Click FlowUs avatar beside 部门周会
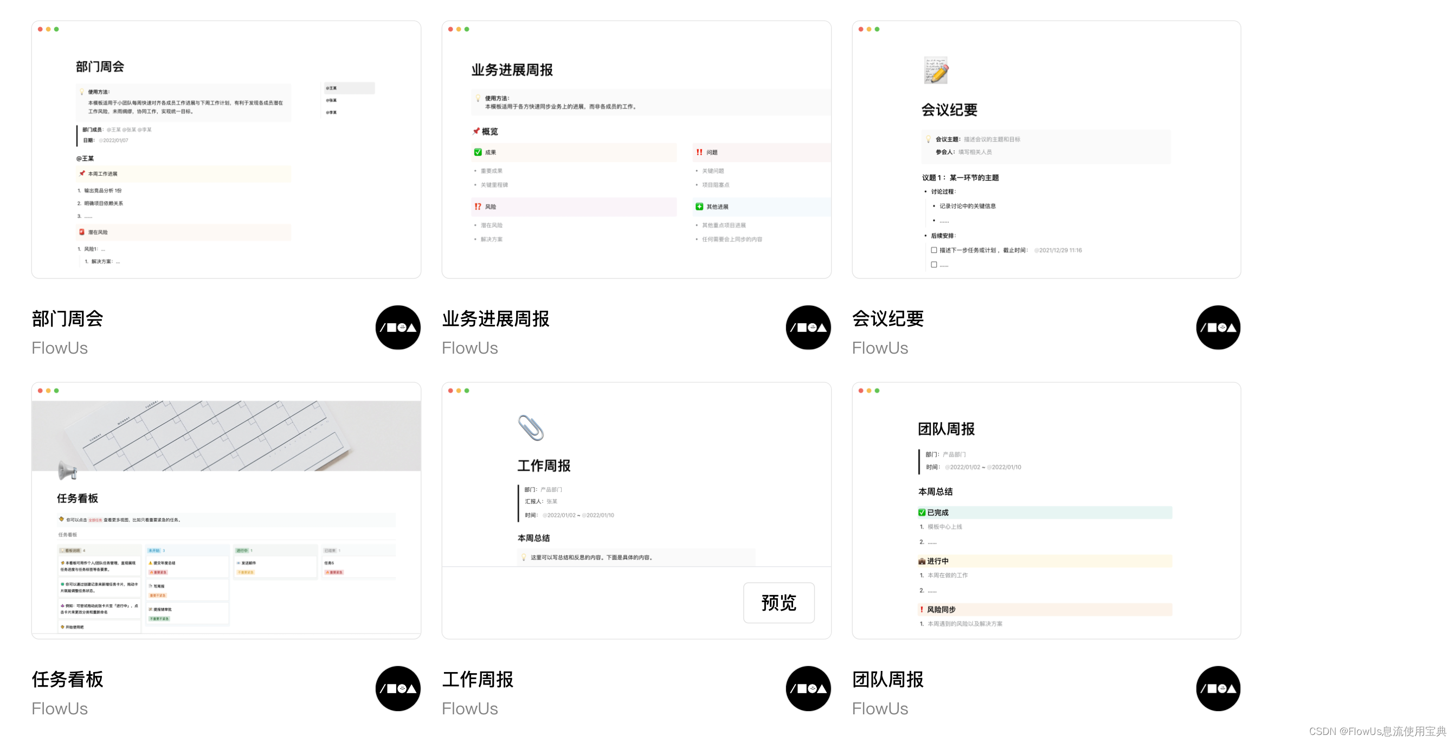 [x=398, y=327]
